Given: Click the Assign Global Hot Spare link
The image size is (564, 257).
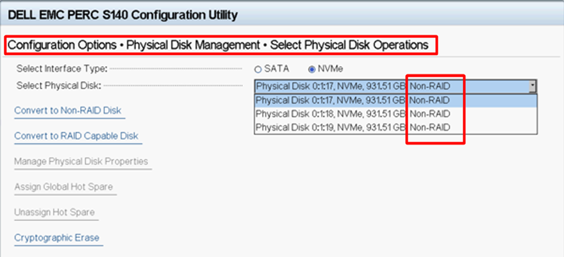Looking at the screenshot, I should click(x=64, y=187).
